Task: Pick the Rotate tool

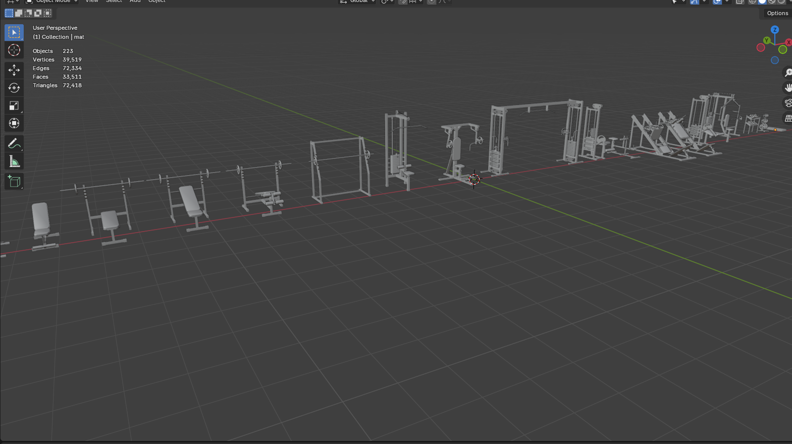Action: tap(14, 88)
